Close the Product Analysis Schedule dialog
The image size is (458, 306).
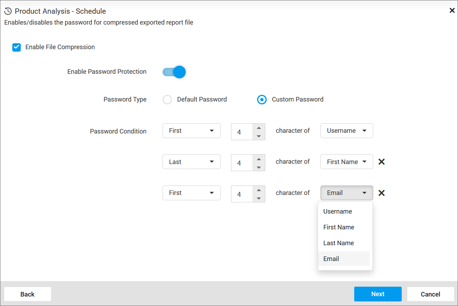pyautogui.click(x=452, y=11)
